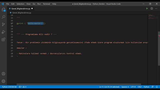Change indentation via Spaces: 4
This screenshot has height=90, width=160.
coord(125,87)
